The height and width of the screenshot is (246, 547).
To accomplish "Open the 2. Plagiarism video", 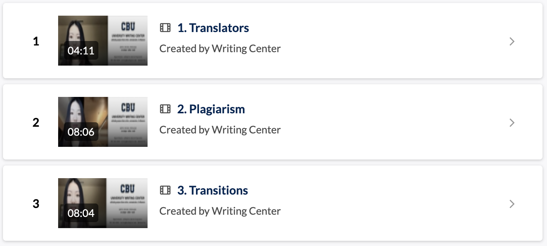I will point(211,109).
